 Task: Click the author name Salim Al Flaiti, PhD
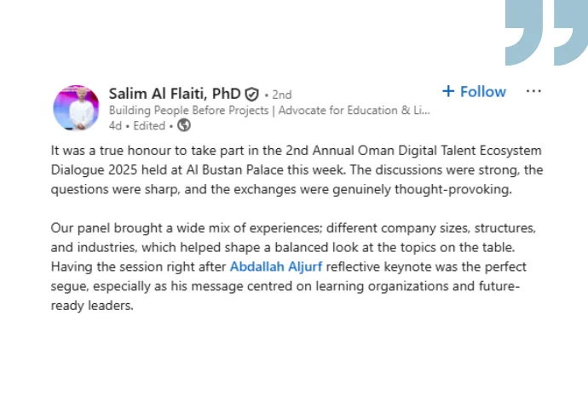175,94
